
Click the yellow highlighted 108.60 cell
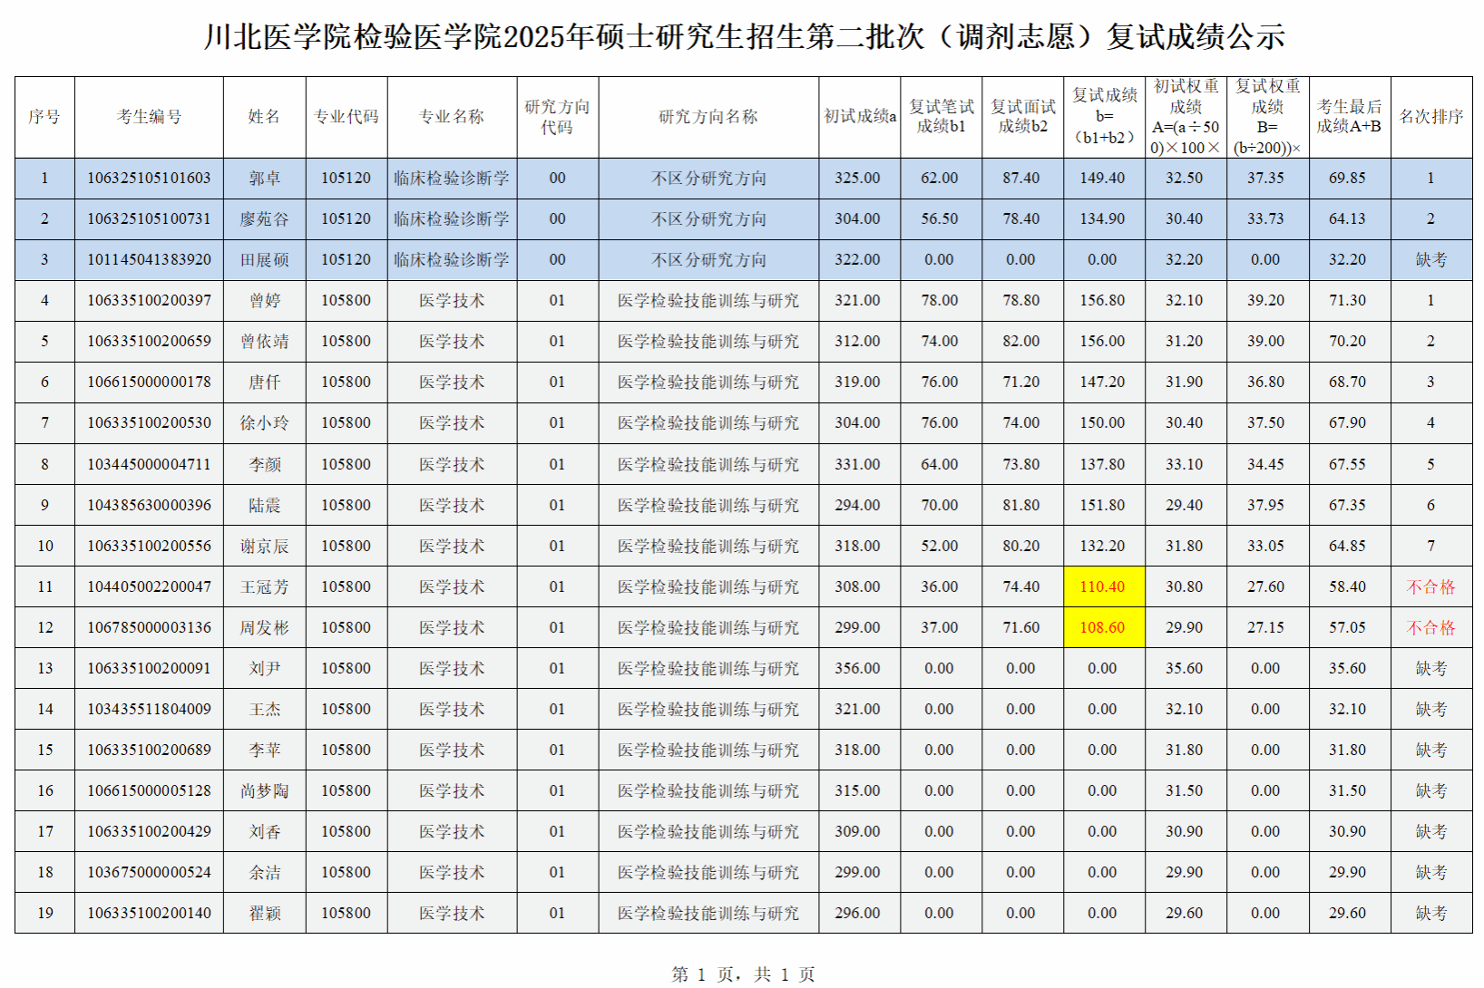click(1102, 627)
